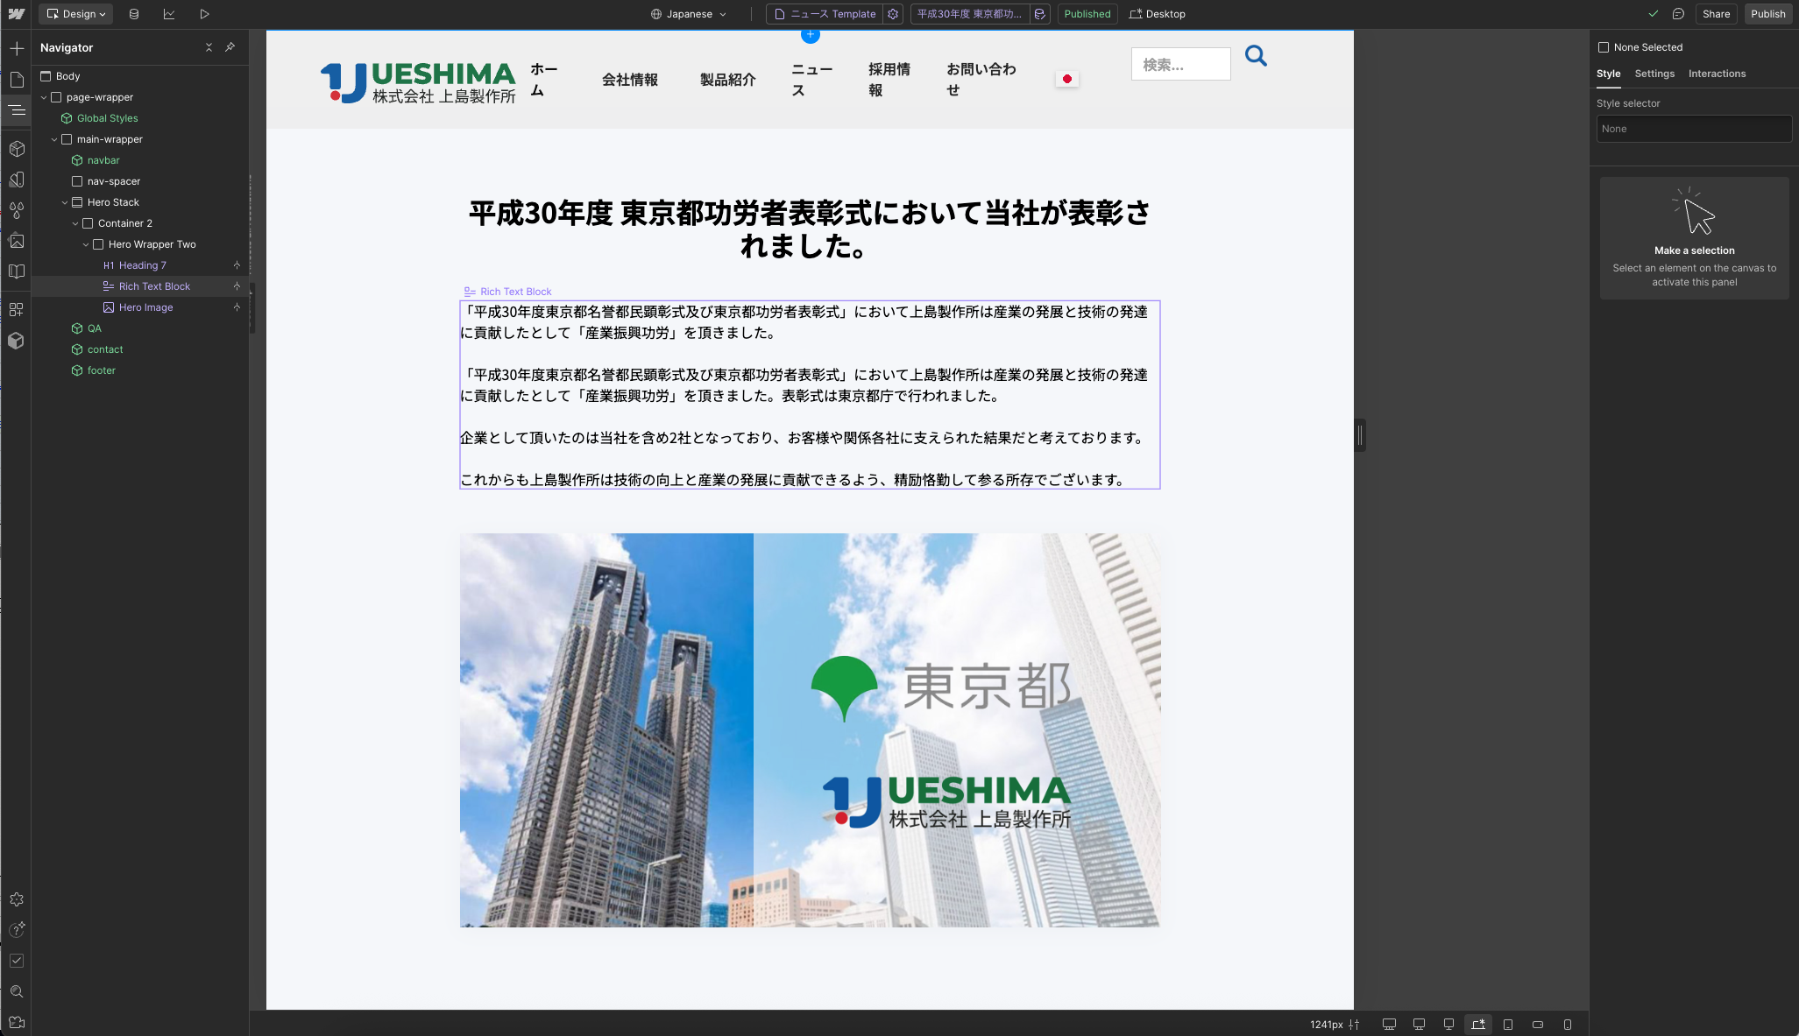The image size is (1799, 1036).
Task: Switch to the Interactions tab
Action: tap(1717, 74)
